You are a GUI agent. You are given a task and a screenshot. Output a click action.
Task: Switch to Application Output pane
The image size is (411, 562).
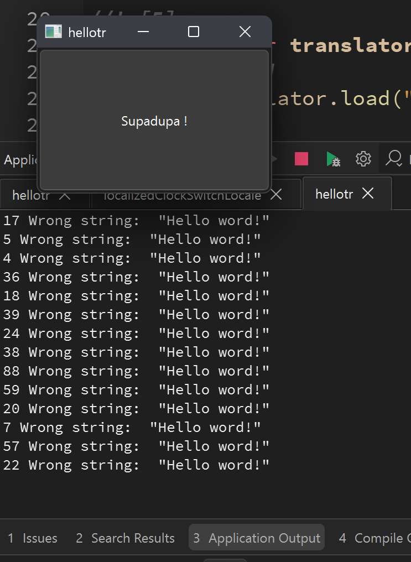point(257,538)
